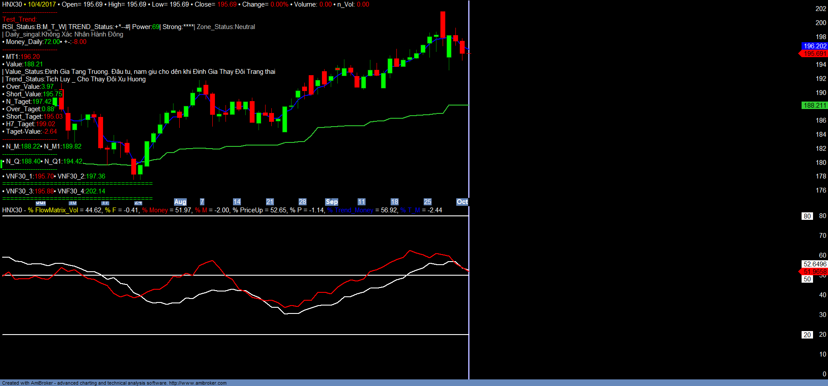The image size is (828, 386).
Task: Click the HNX30 symbol in chart title
Action: tap(12, 4)
